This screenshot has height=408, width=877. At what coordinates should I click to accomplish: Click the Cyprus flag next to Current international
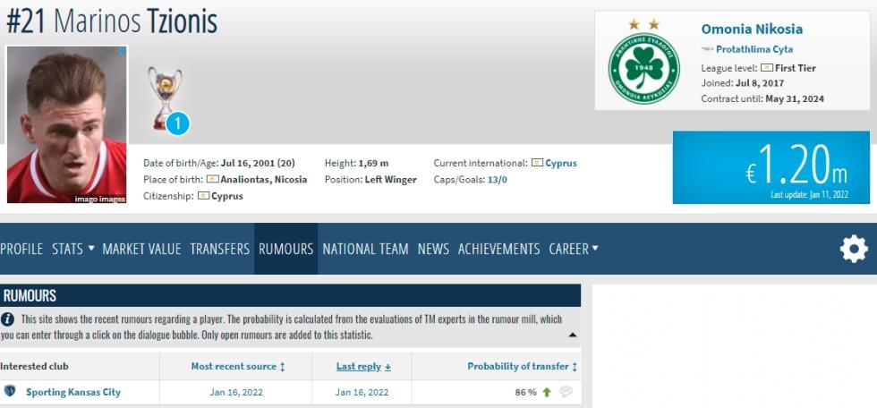click(537, 163)
